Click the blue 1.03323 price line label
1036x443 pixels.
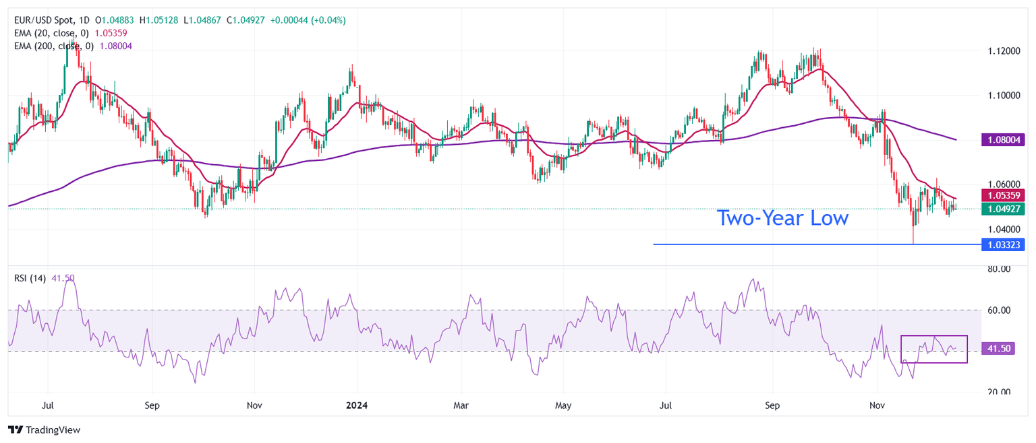coord(1004,244)
